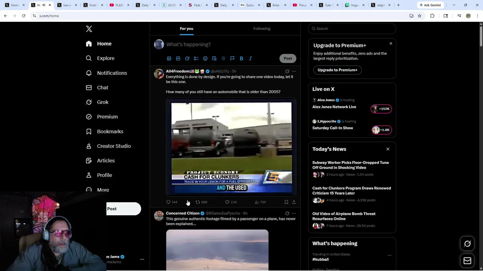Click the Search field on X
Image resolution: width=483 pixels, height=271 pixels.
coord(352,29)
